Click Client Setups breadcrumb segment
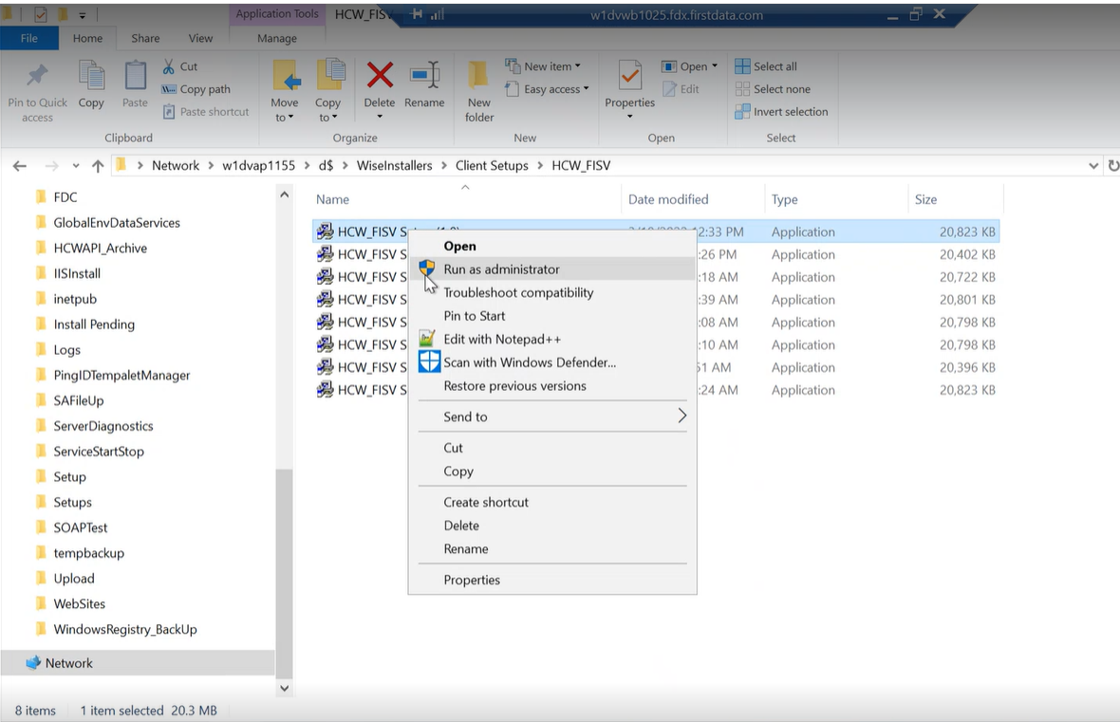The height and width of the screenshot is (722, 1120). pos(493,166)
